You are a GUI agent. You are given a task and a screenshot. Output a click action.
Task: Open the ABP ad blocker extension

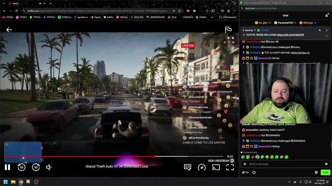188,11
